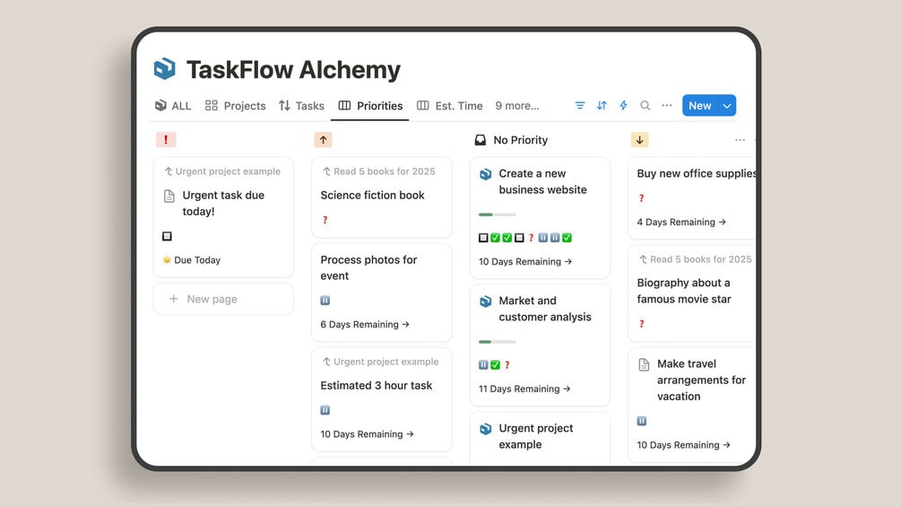Click page icon on Urgent task due today

pyautogui.click(x=169, y=196)
